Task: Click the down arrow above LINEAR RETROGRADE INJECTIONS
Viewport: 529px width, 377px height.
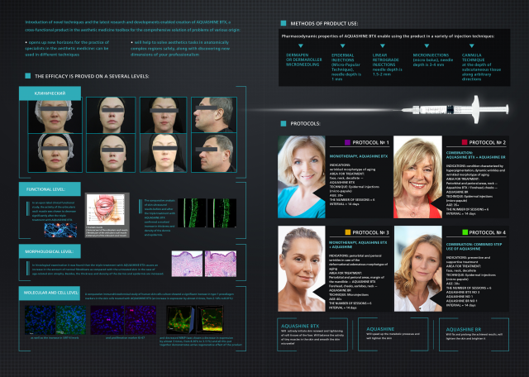Action: [382, 45]
